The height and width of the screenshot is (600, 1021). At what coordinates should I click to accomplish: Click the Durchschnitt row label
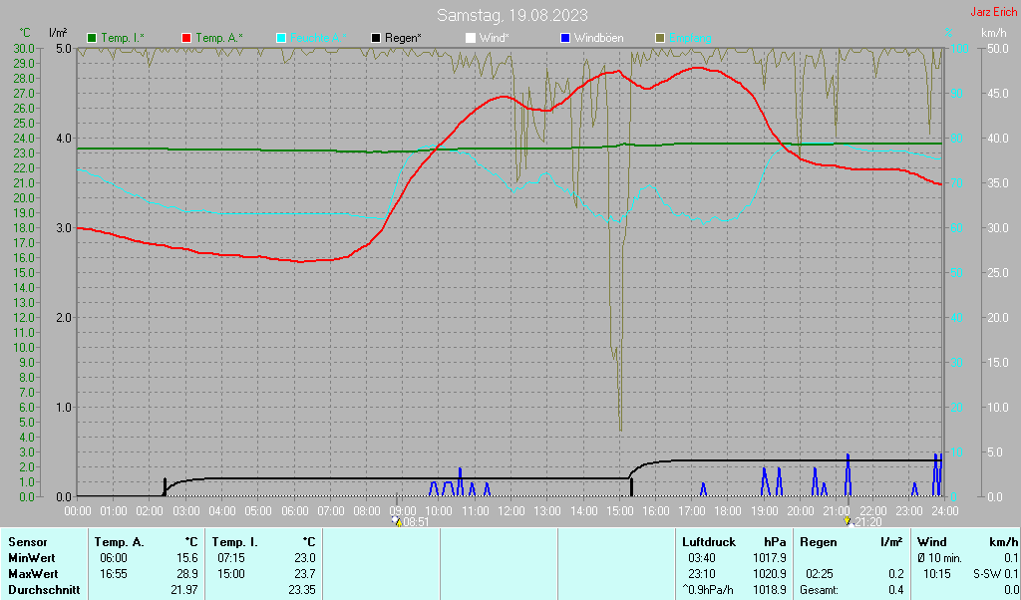click(44, 590)
